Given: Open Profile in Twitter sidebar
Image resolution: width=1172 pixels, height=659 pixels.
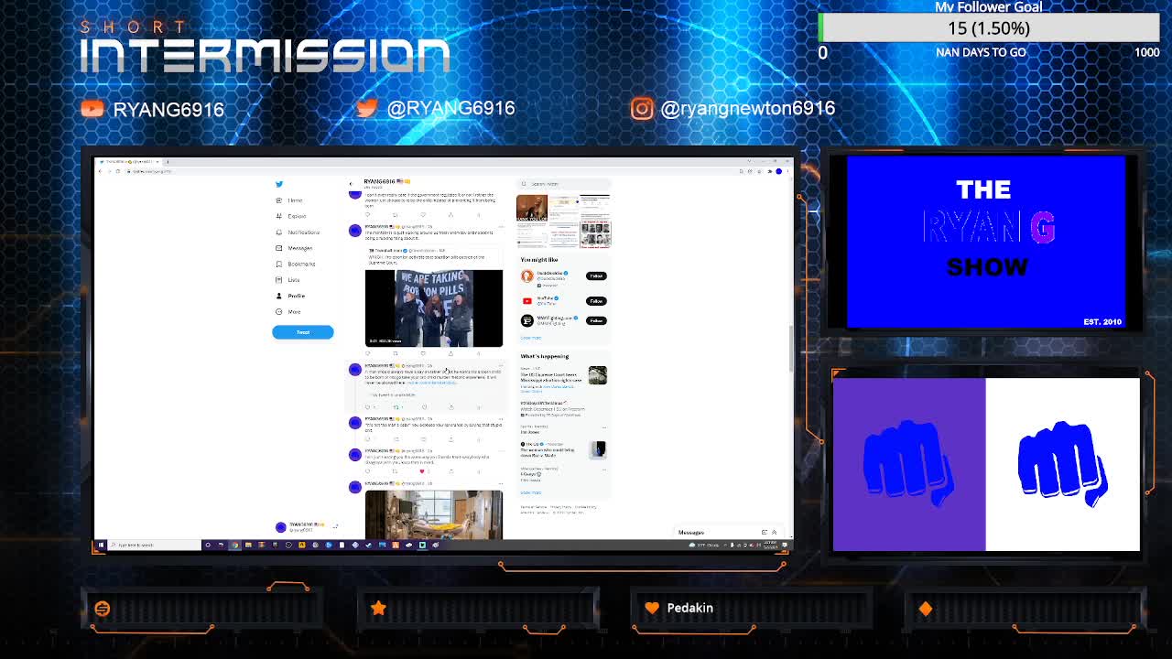Looking at the screenshot, I should 291,296.
